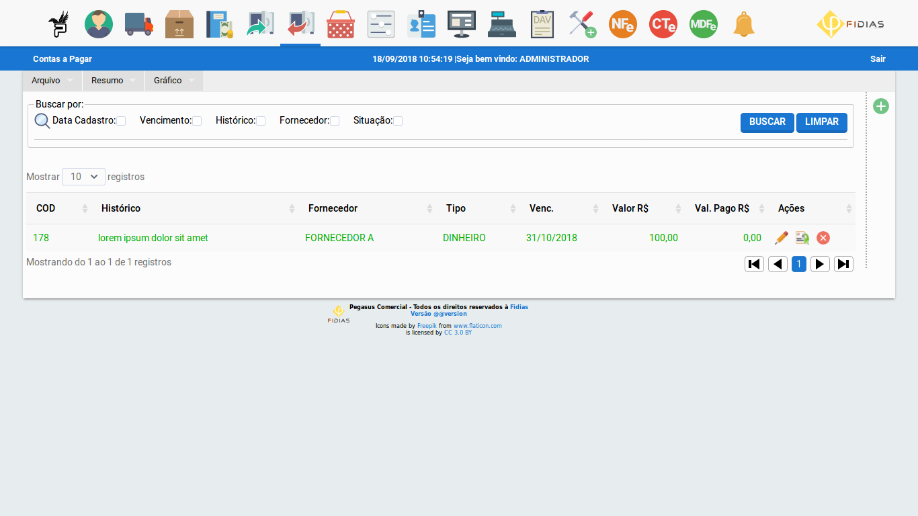Viewport: 918px width, 516px height.
Task: Edit record 178 with pencil icon
Action: tap(781, 238)
